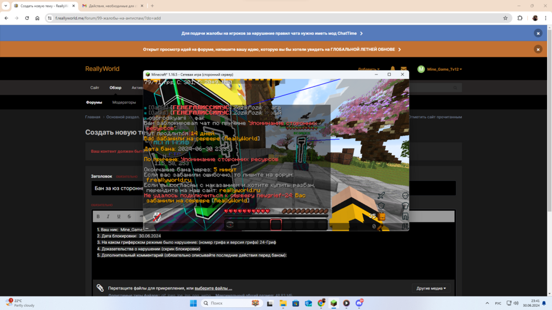
Task: Toggle italic formatting in the editor toolbar
Action: [108, 216]
